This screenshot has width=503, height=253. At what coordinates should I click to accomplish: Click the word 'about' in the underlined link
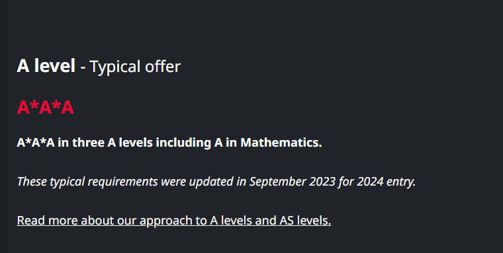tap(96, 221)
